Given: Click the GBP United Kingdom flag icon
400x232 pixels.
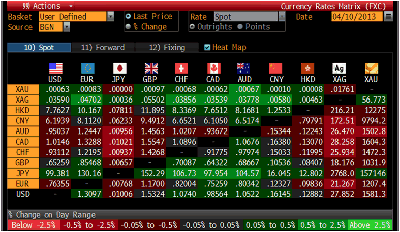Looking at the screenshot, I should point(151,69).
